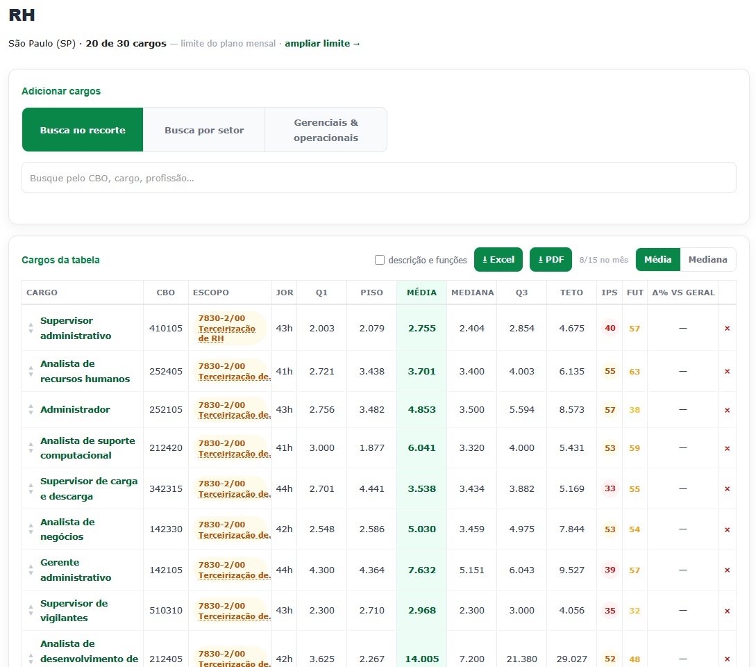Image resolution: width=756 pixels, height=667 pixels.
Task: Select the Busca por setor tab
Action: (204, 130)
